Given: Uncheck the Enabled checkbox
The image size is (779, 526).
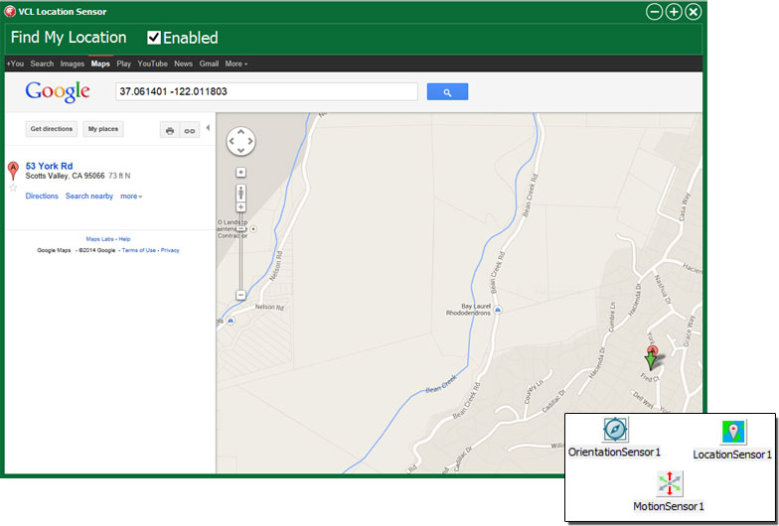Looking at the screenshot, I should pos(154,38).
